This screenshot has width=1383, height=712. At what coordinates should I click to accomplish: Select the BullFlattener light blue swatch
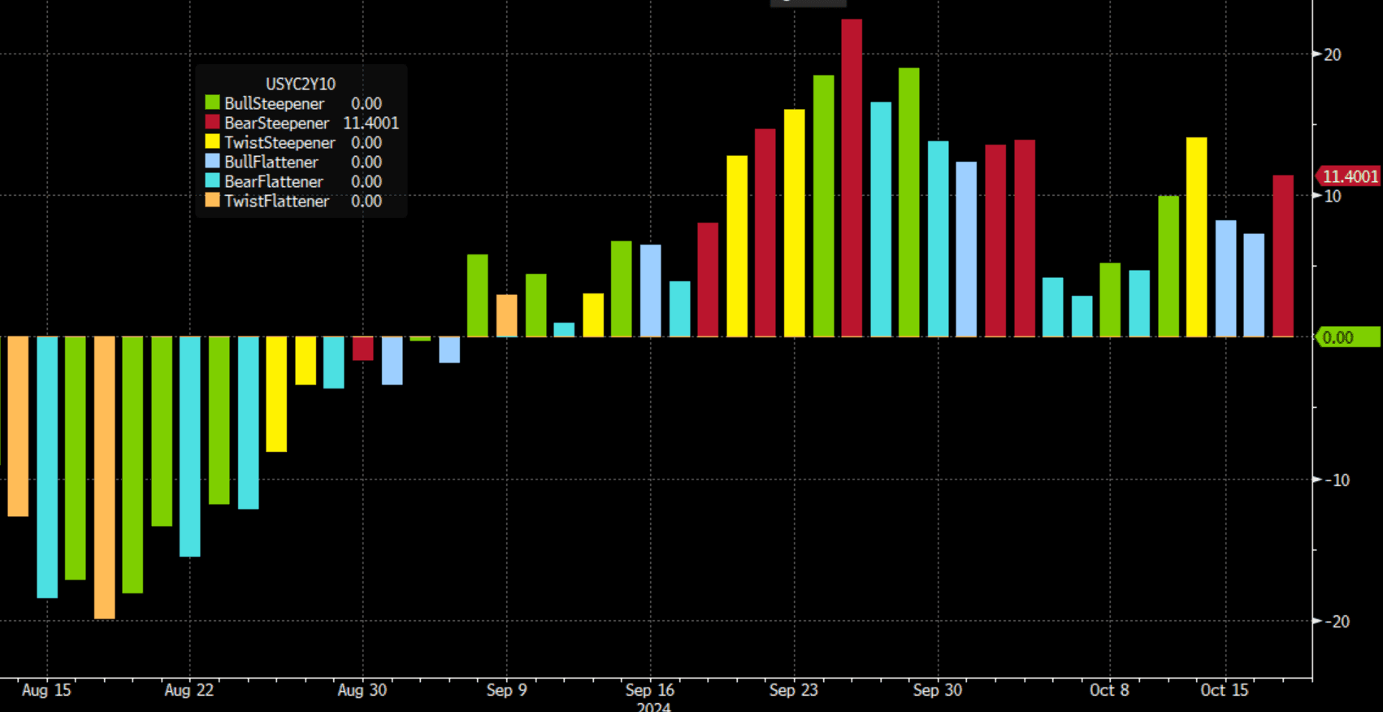pyautogui.click(x=212, y=162)
